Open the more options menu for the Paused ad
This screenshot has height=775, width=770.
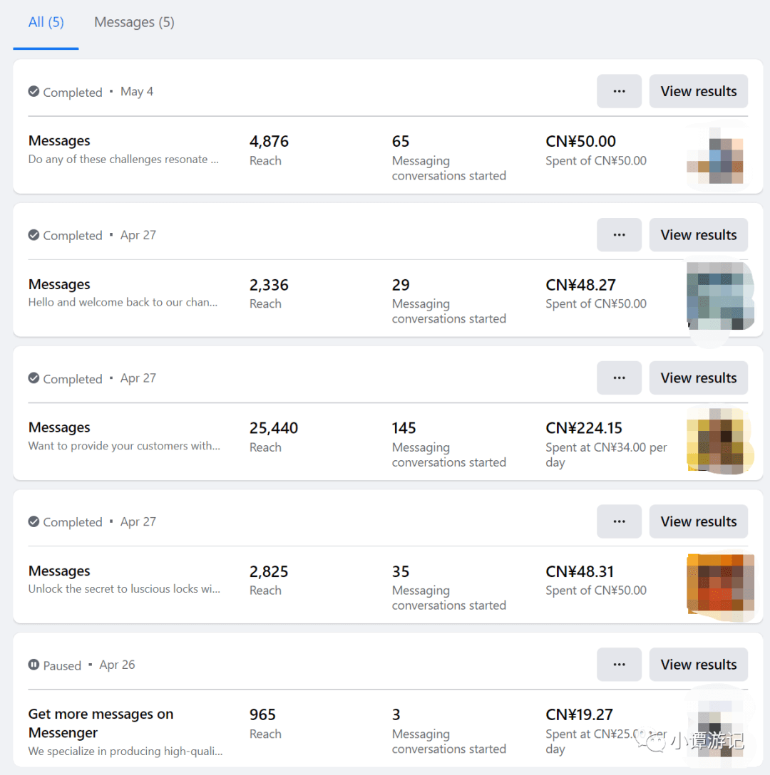point(619,665)
